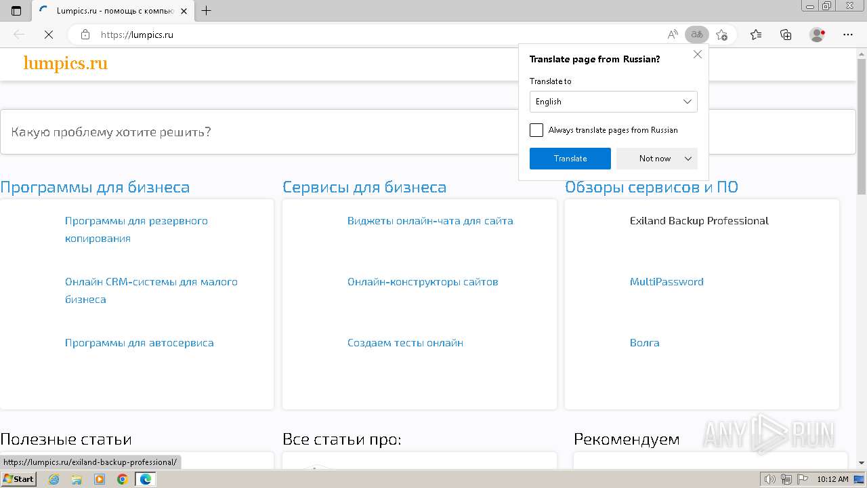
Task: Click the Полезные статьи heading
Action: tap(66, 439)
